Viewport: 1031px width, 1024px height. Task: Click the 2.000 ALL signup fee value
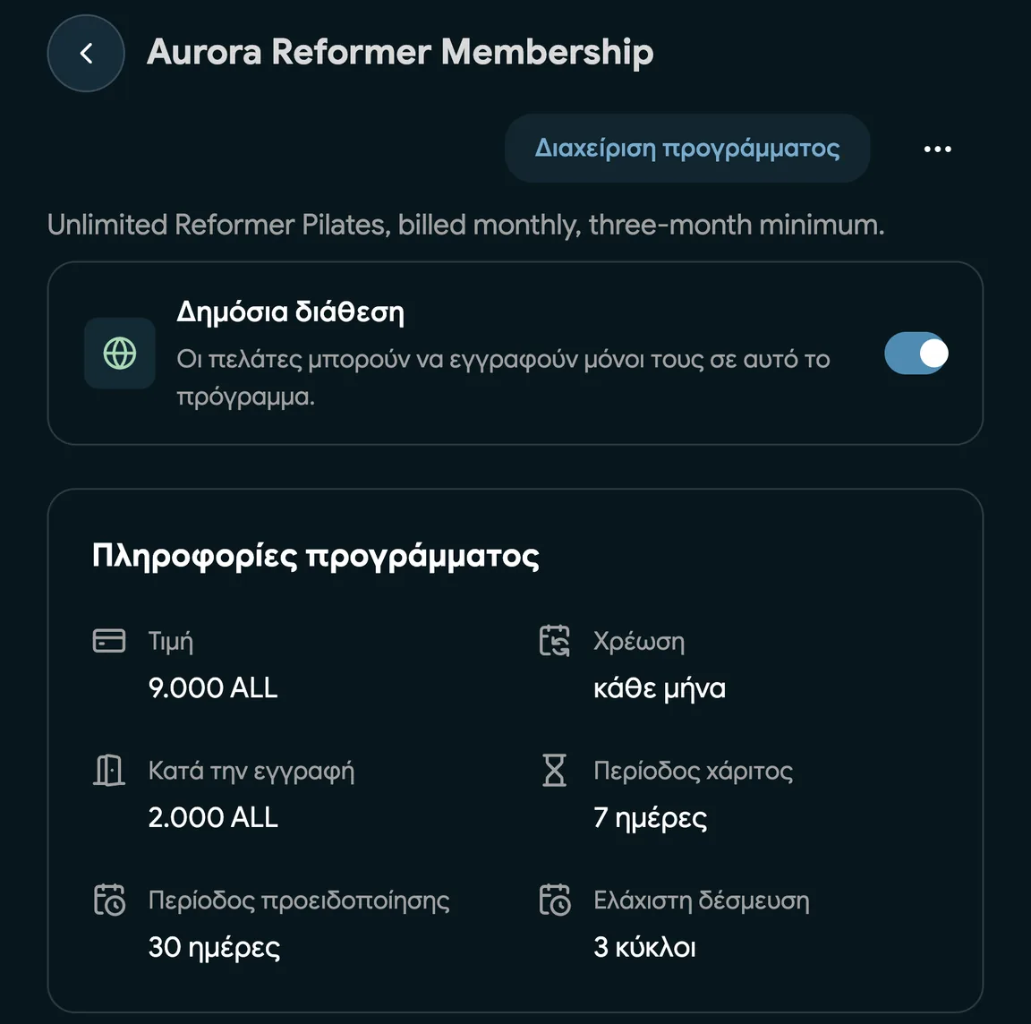point(213,817)
